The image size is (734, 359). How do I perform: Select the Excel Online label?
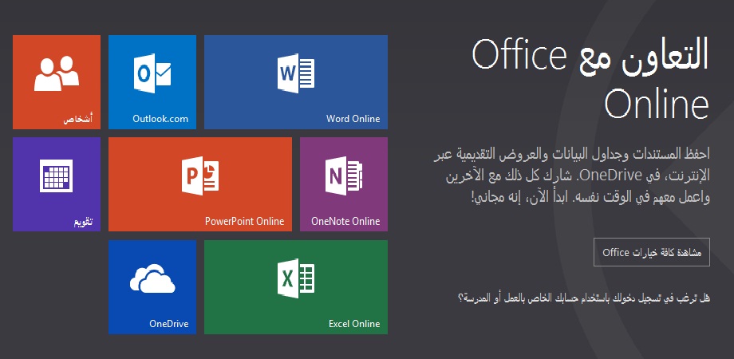click(354, 323)
